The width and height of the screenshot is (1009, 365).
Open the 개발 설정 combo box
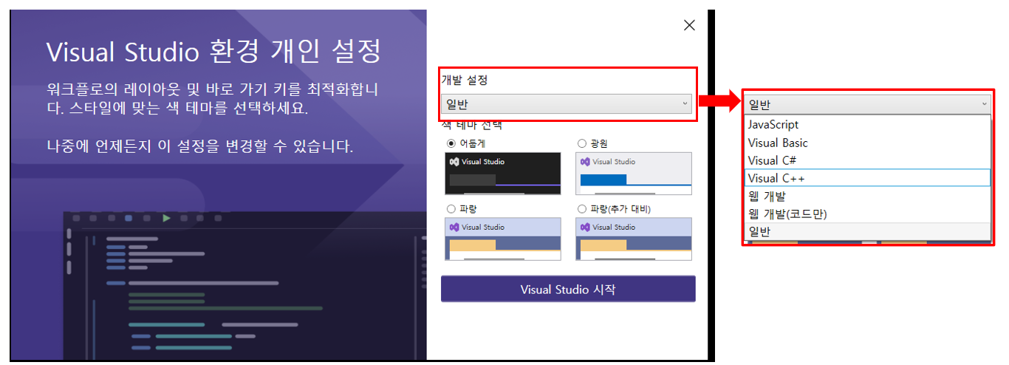click(567, 105)
